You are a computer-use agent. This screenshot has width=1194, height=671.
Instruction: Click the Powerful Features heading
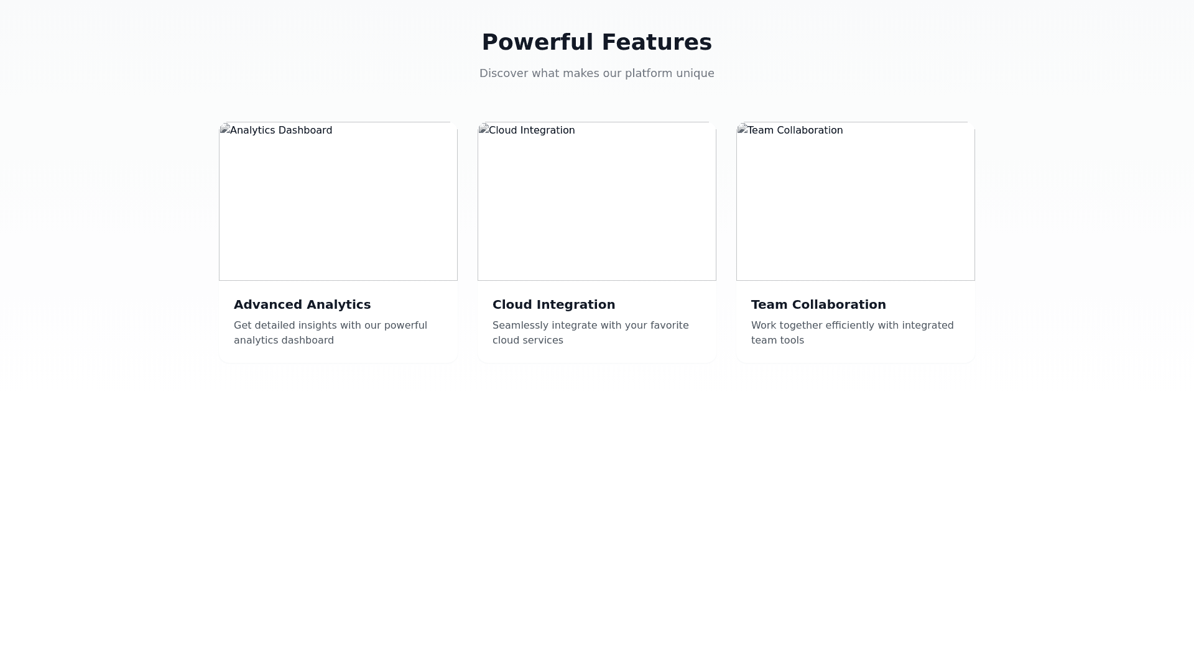[597, 42]
